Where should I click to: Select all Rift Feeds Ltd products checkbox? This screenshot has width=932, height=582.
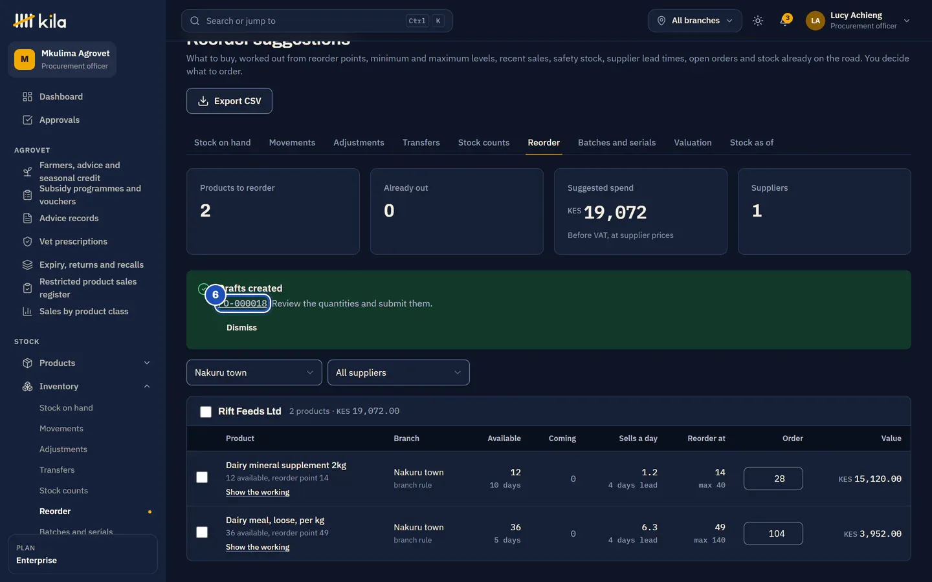point(206,412)
